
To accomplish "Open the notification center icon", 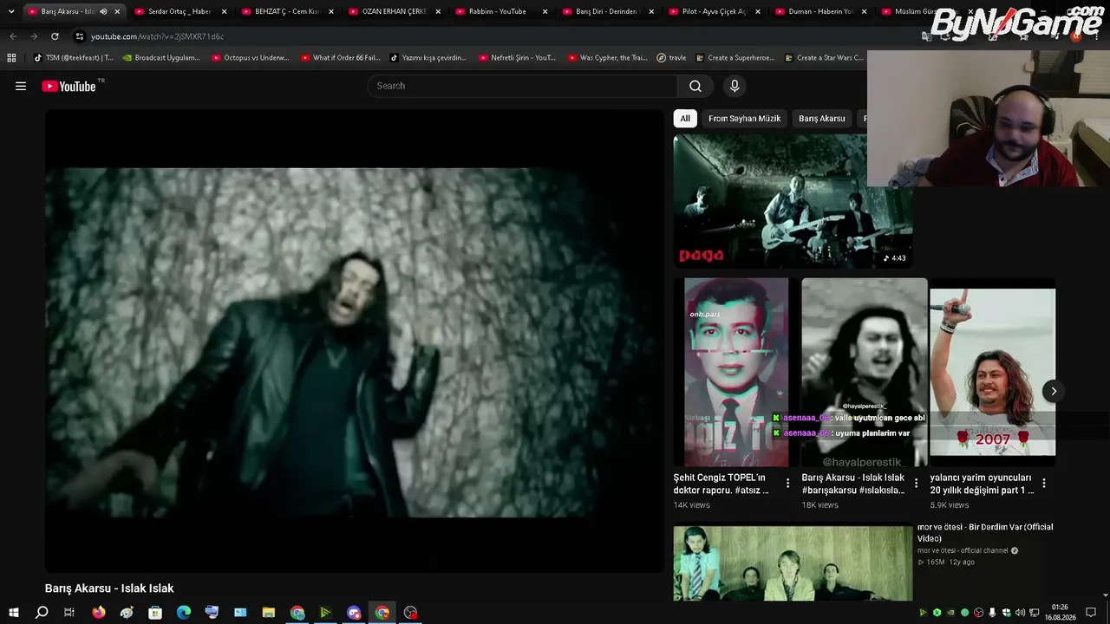I will click(x=1091, y=613).
